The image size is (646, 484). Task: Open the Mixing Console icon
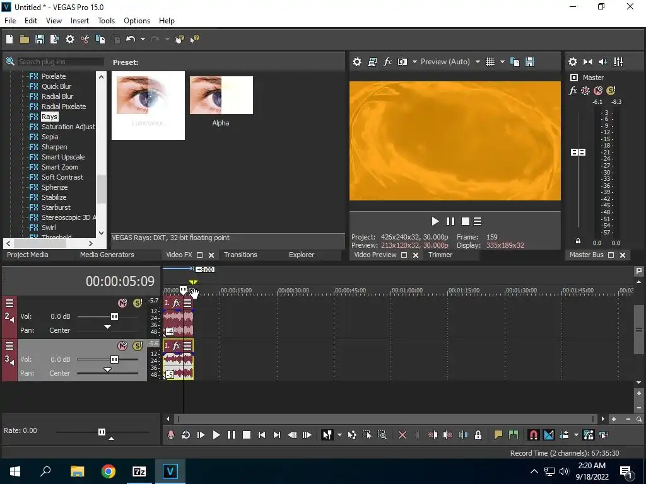pyautogui.click(x=618, y=62)
